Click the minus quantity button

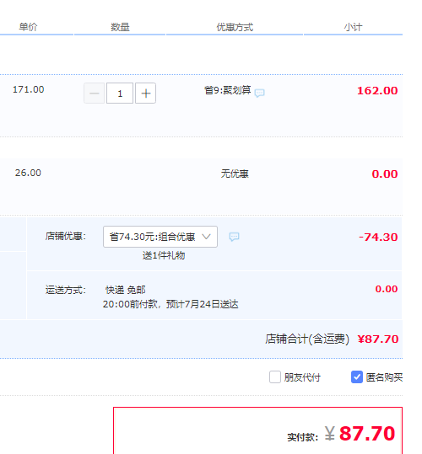(x=95, y=93)
